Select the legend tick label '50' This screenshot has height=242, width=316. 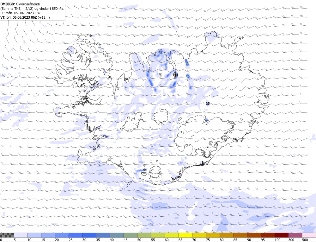139,240
